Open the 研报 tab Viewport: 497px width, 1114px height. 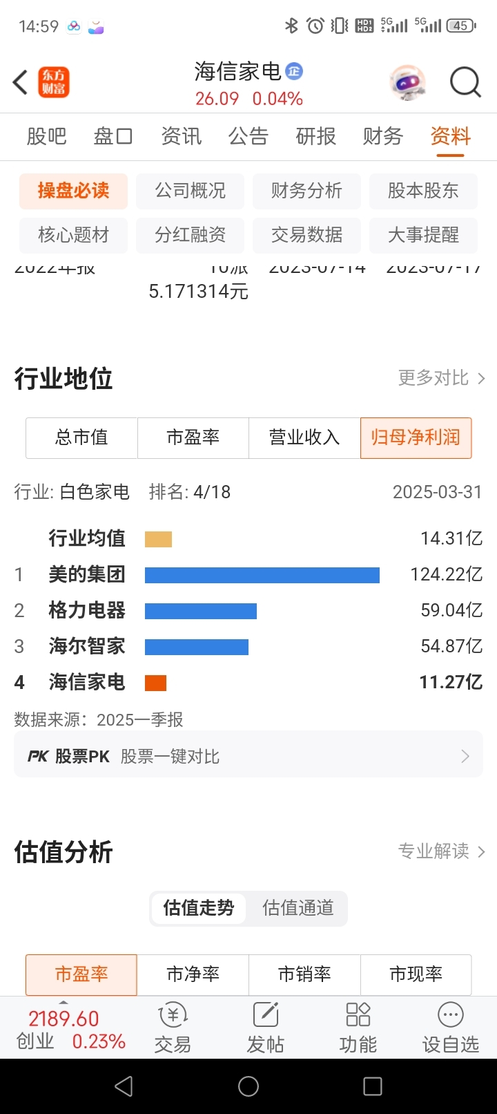click(x=315, y=136)
